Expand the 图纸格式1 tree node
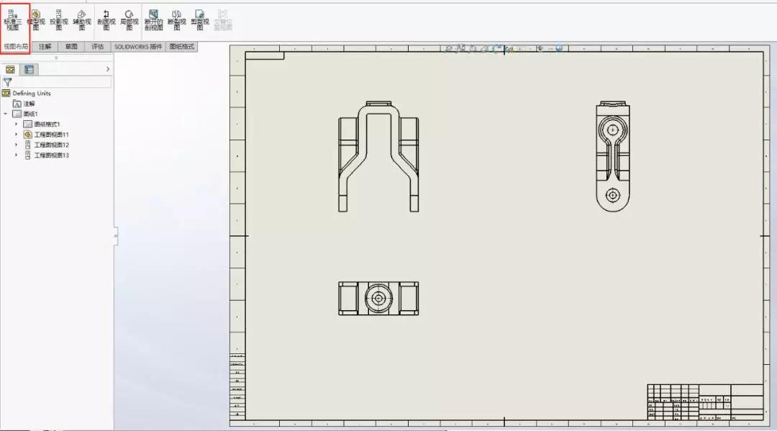The image size is (777, 431). tap(16, 124)
